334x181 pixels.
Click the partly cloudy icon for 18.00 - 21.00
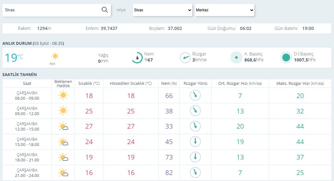(x=63, y=157)
